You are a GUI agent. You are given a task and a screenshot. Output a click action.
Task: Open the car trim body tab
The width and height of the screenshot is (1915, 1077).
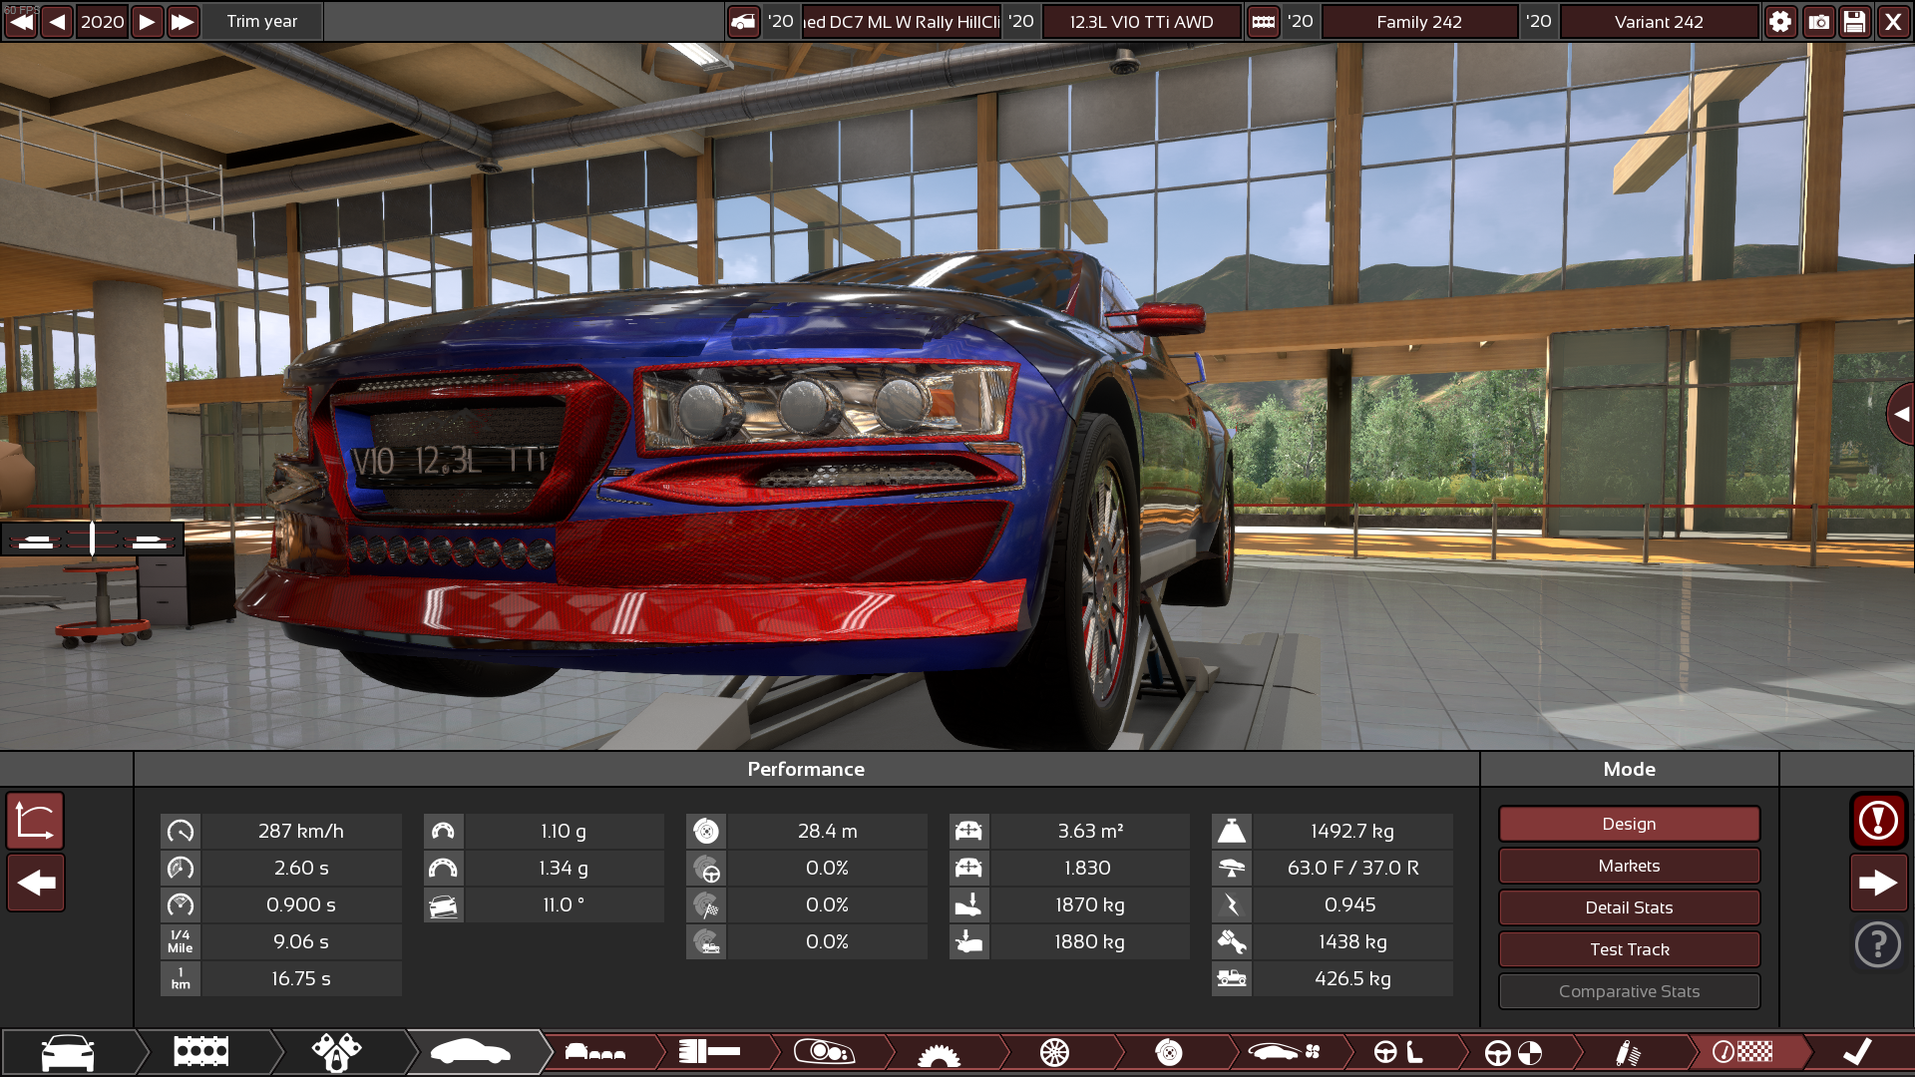coord(470,1052)
